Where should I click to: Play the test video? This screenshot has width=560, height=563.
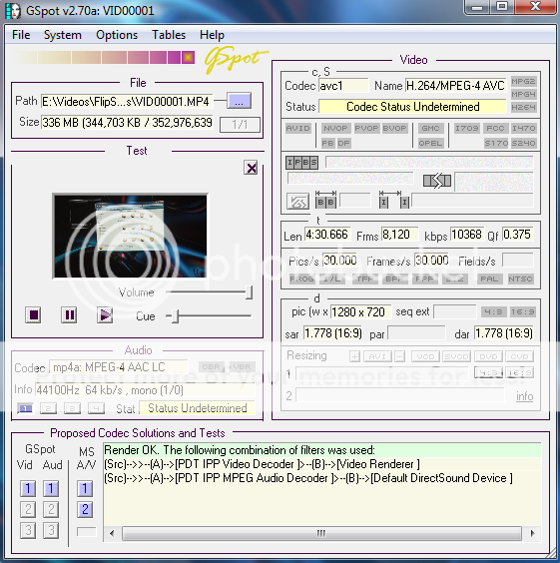[x=105, y=315]
